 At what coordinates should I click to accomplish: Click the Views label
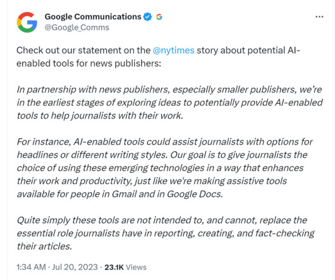coord(136,267)
